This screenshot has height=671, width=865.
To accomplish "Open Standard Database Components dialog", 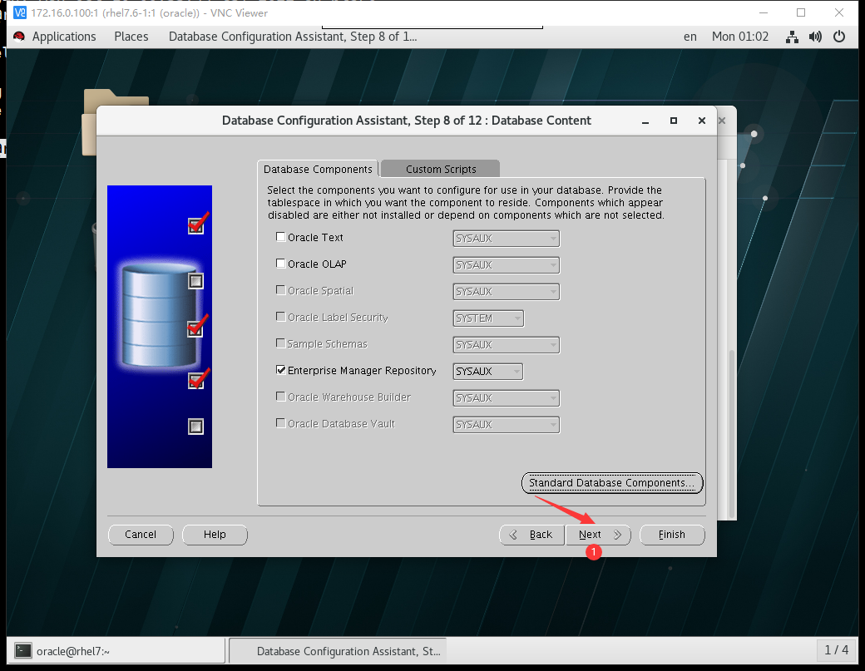I will [612, 483].
